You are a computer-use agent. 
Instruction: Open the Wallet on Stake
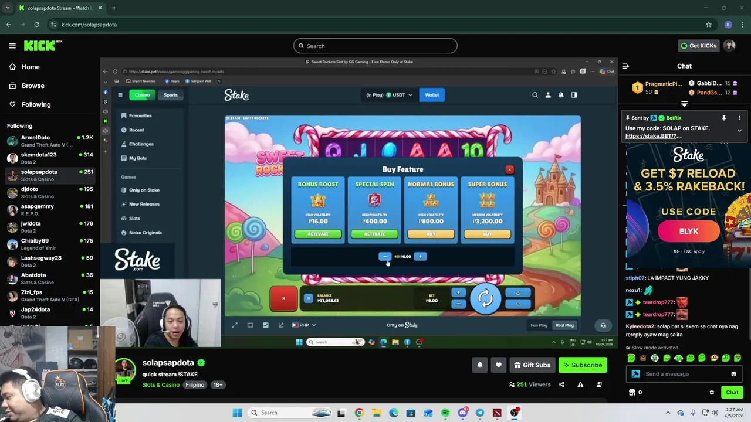(432, 95)
